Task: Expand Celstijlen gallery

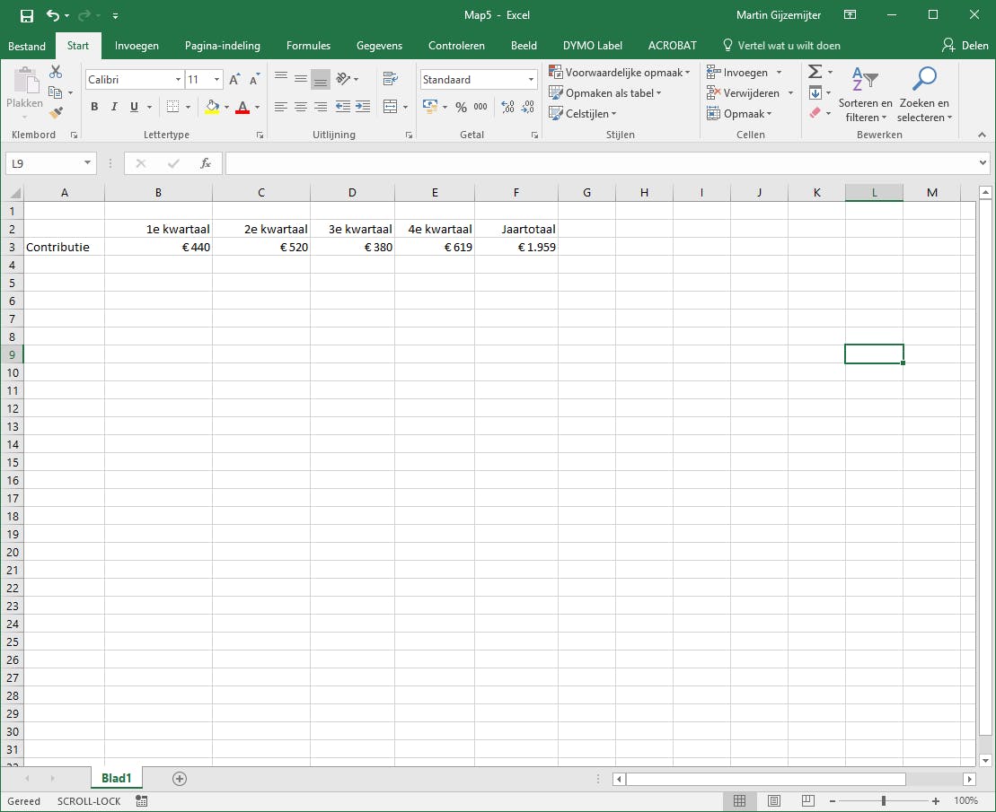Action: pos(583,114)
